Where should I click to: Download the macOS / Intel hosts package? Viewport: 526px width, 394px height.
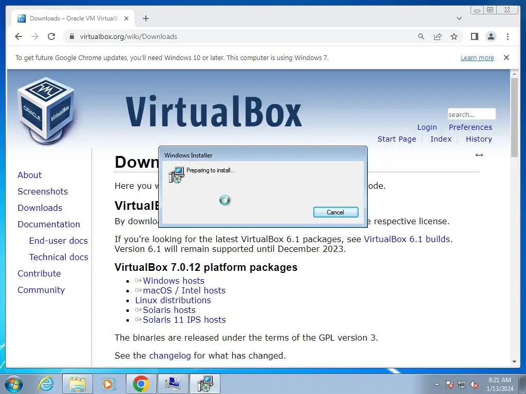[184, 290]
